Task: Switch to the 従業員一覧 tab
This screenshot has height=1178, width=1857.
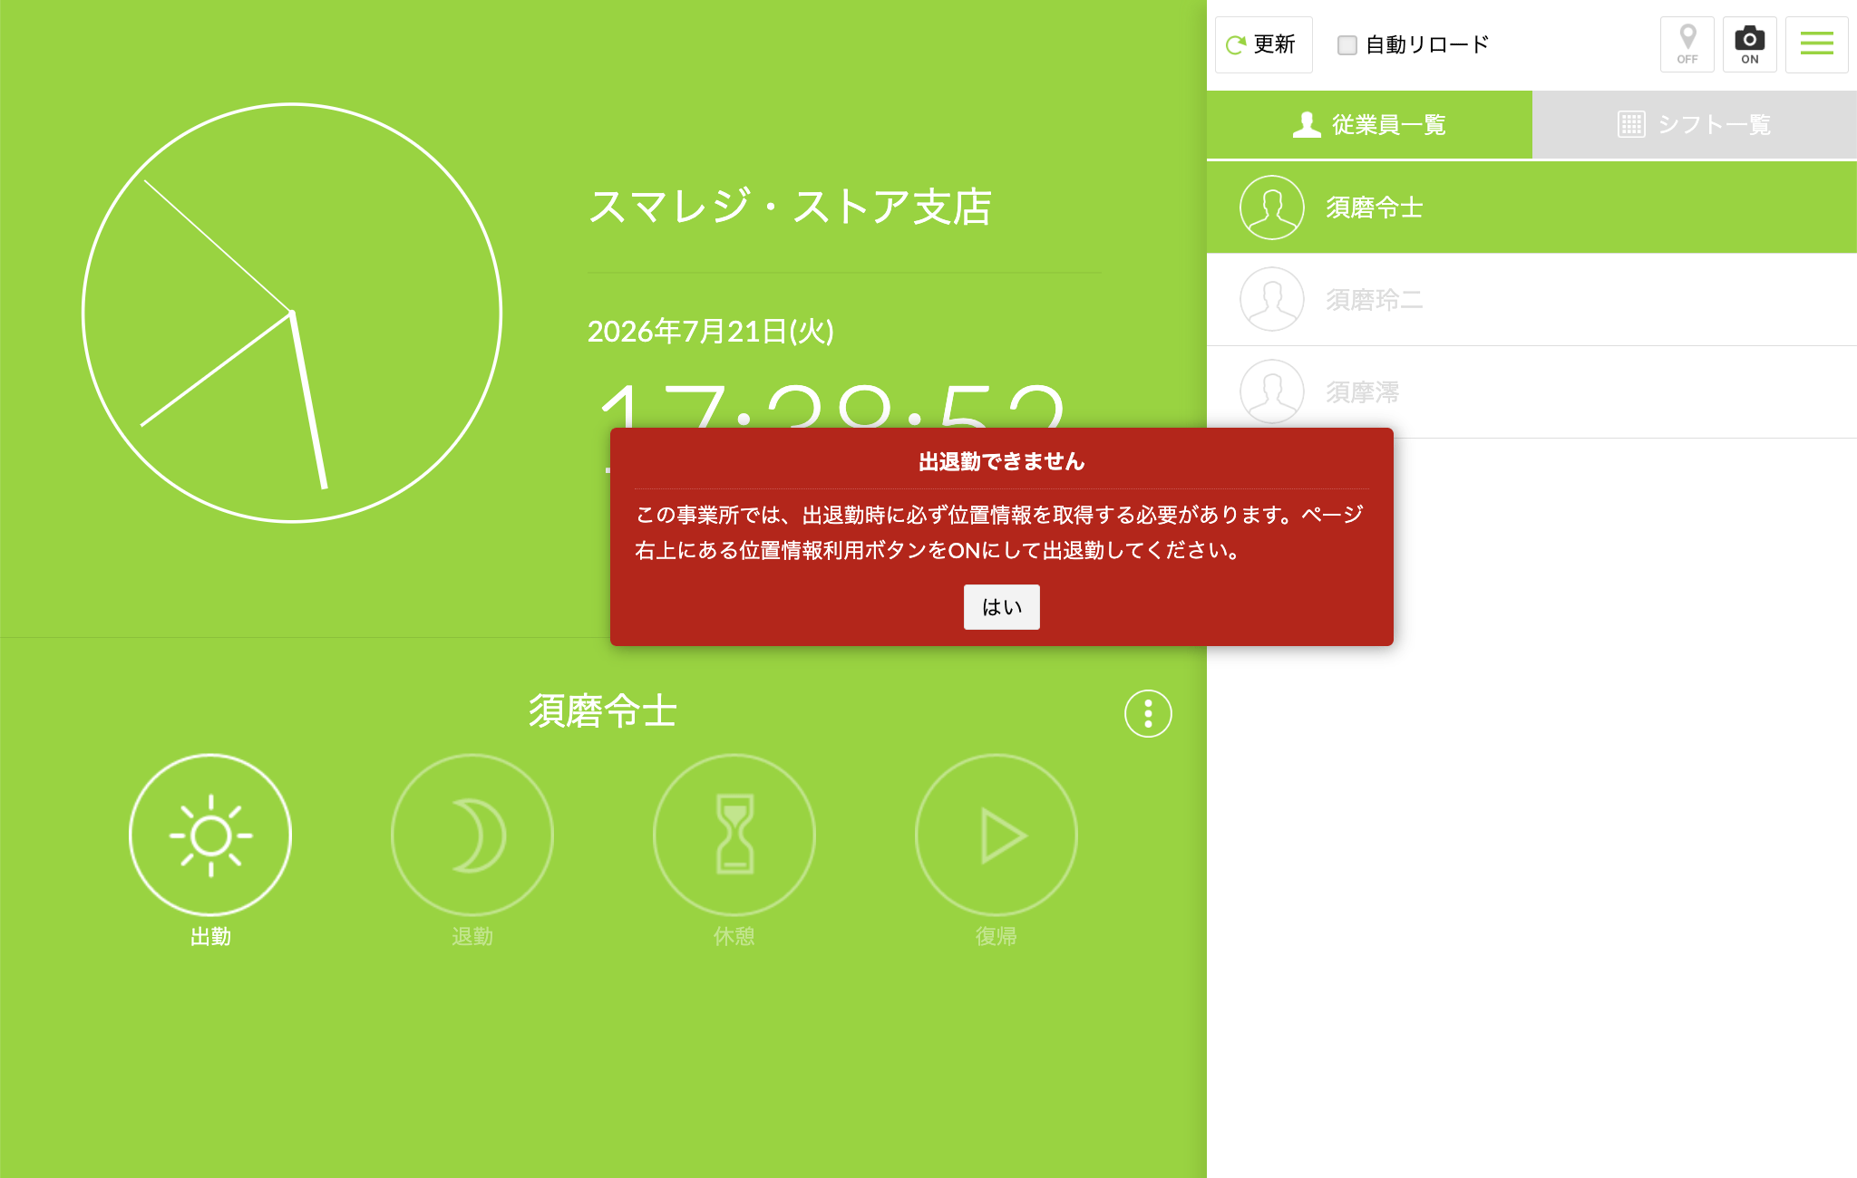Action: coord(1369,125)
